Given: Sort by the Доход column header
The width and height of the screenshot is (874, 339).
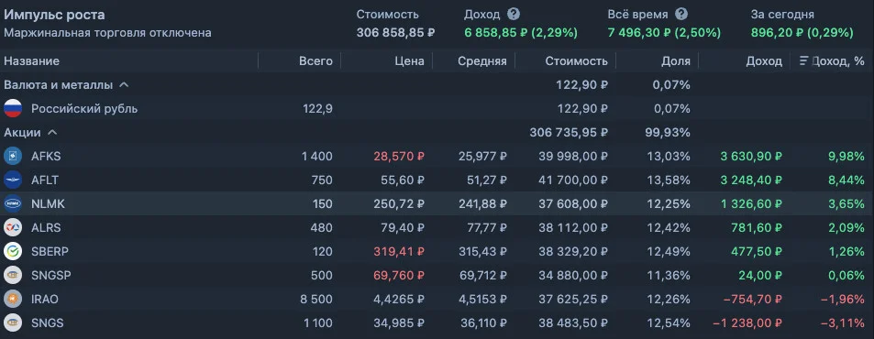Looking at the screenshot, I should pyautogui.click(x=764, y=61).
